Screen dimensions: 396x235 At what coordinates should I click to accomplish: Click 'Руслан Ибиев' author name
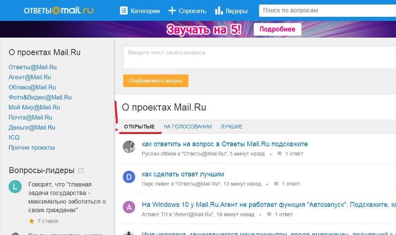pos(159,154)
